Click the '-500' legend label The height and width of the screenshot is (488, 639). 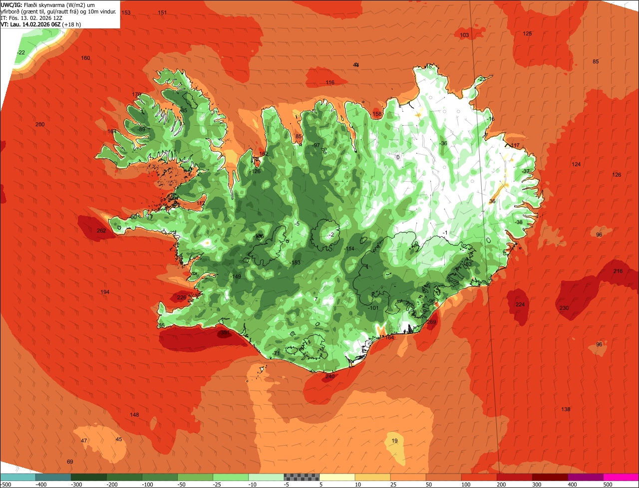point(6,485)
